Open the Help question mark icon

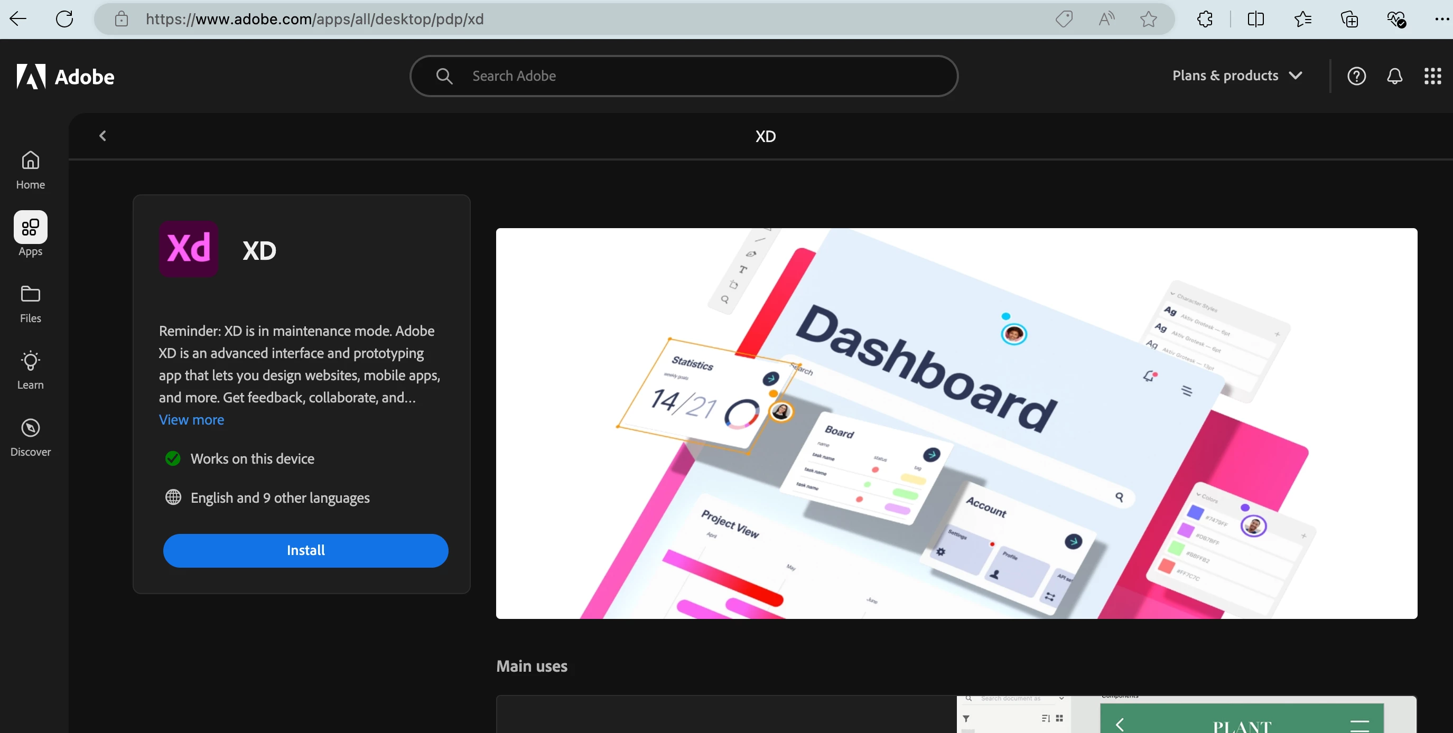coord(1356,76)
